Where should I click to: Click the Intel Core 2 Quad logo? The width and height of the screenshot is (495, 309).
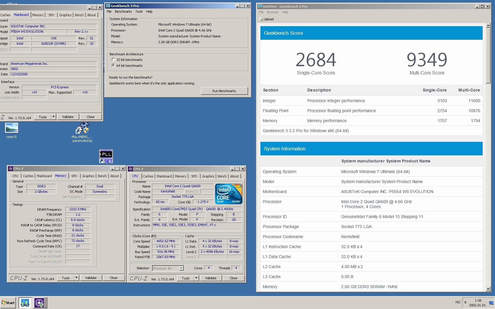point(229,194)
